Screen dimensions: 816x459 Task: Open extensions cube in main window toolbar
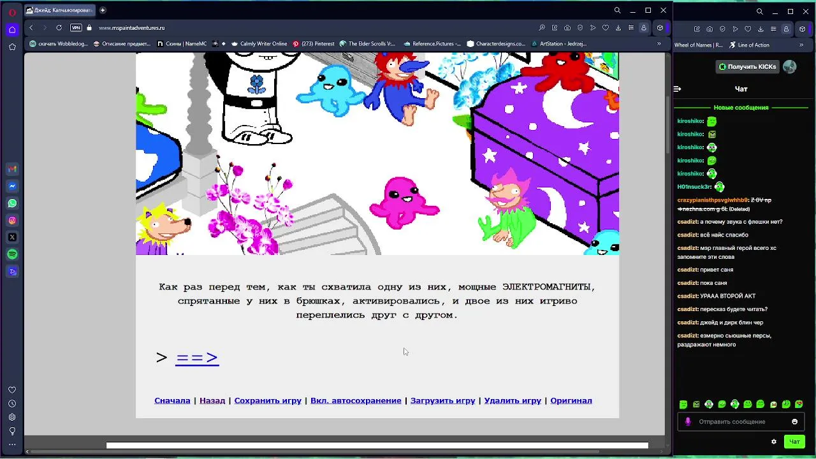(x=660, y=27)
